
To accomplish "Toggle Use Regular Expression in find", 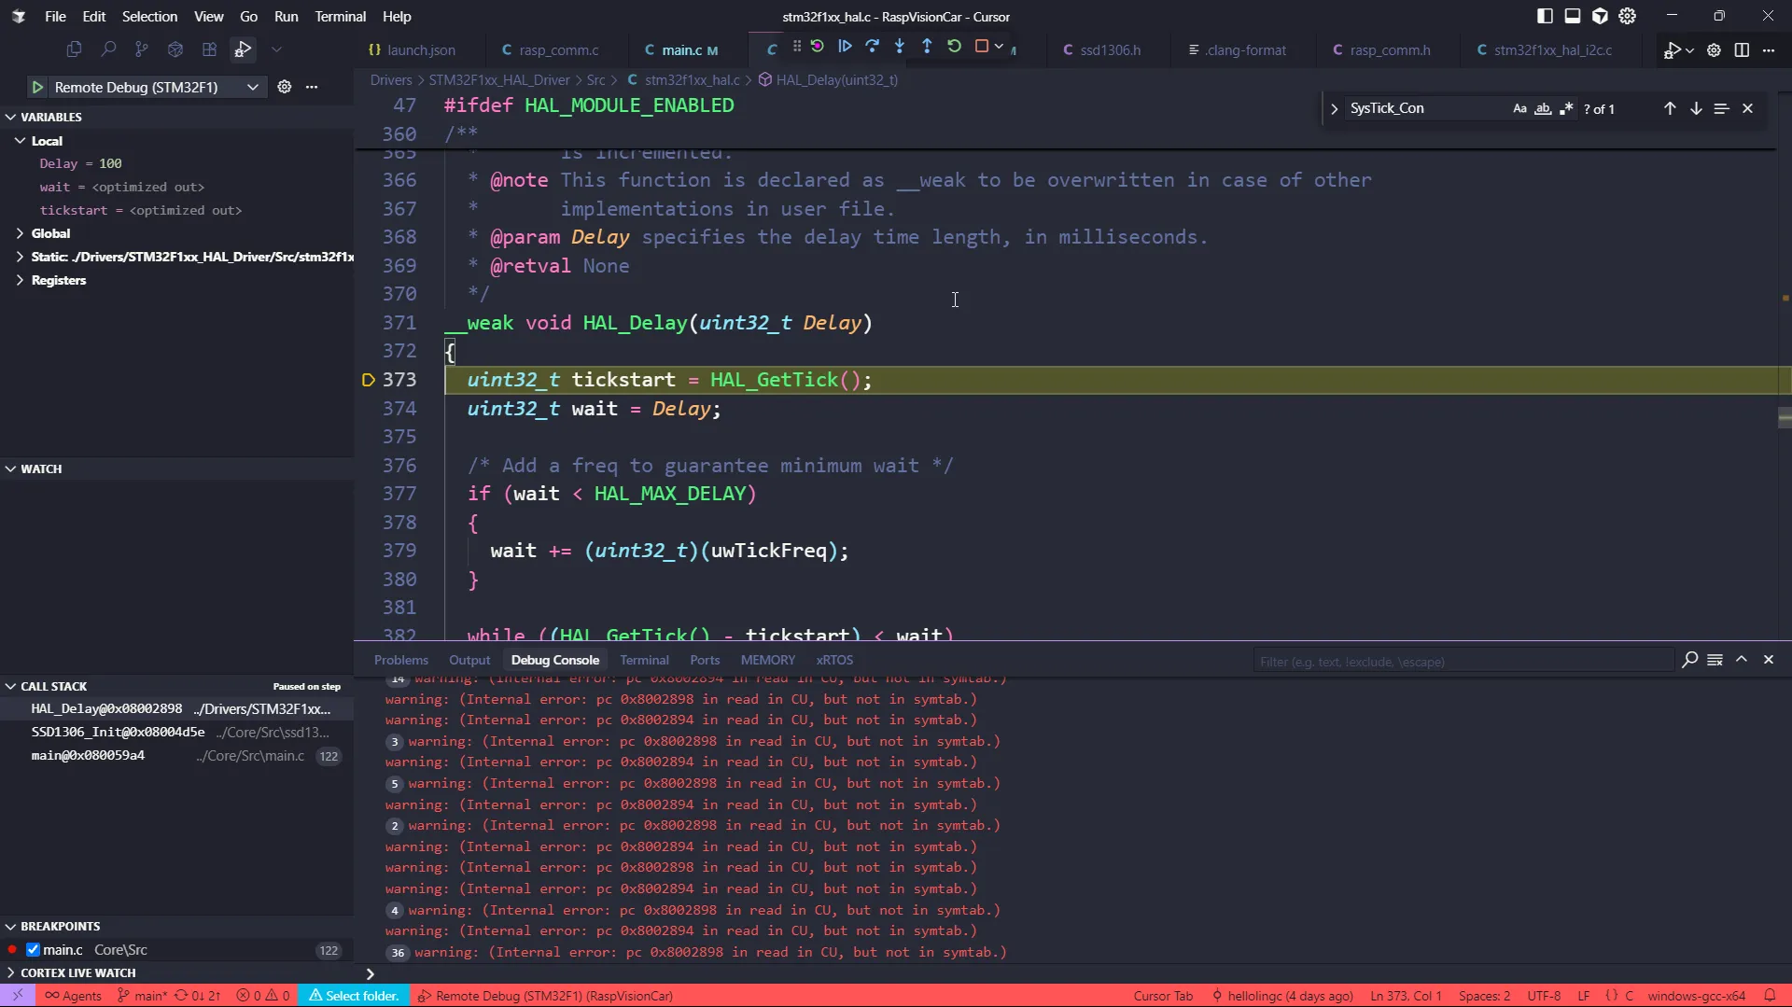I will [x=1566, y=109].
